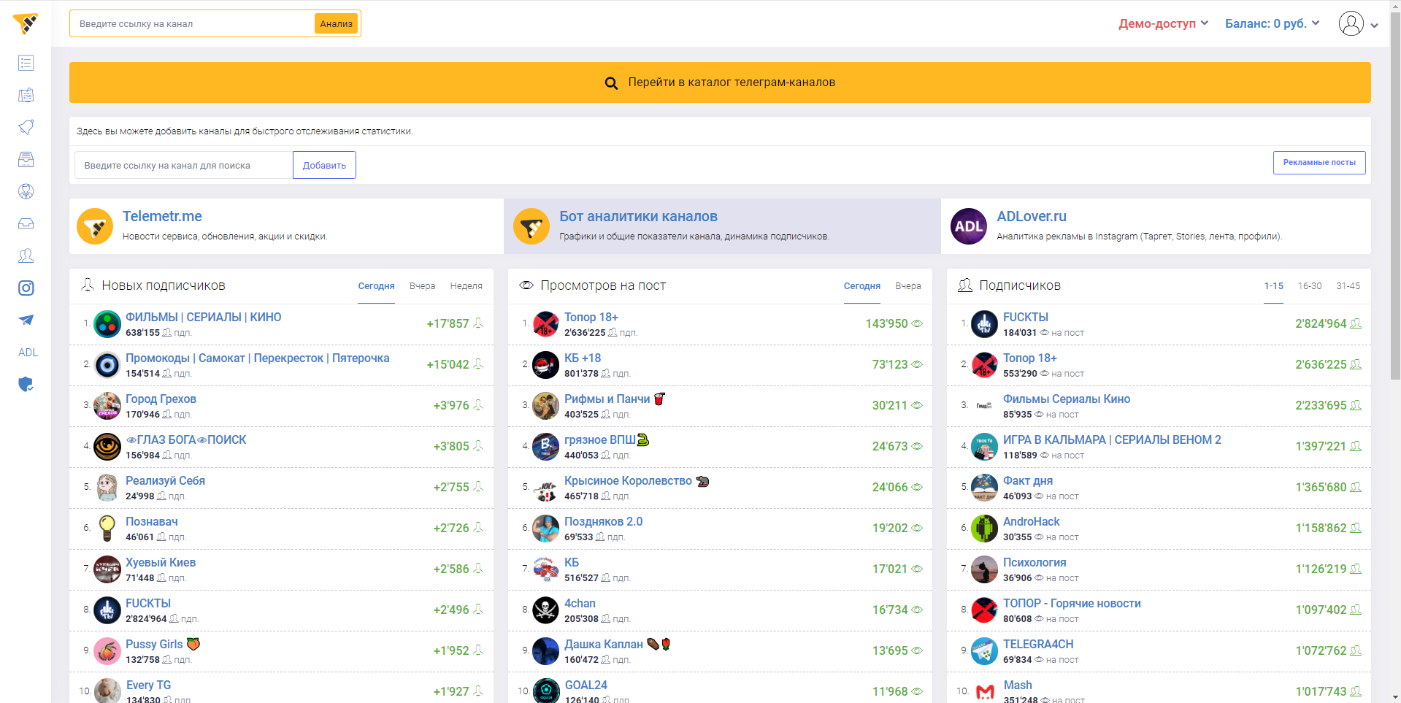Image resolution: width=1401 pixels, height=703 pixels.
Task: Switch Просмотров на пост to Вчера
Action: click(908, 286)
